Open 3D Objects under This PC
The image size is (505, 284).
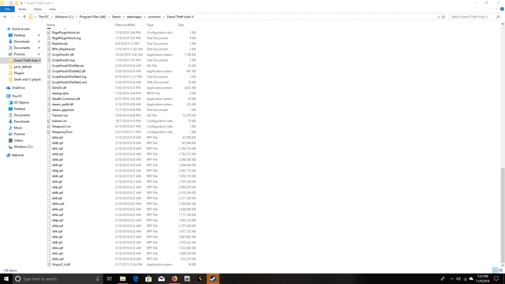coord(21,102)
